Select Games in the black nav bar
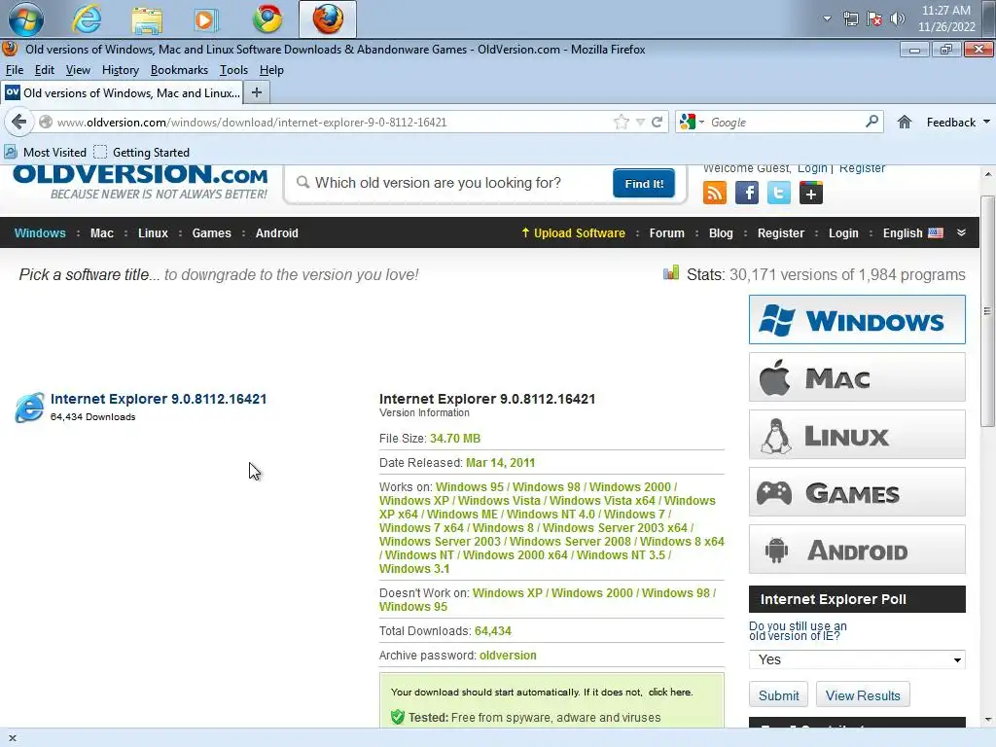 click(x=211, y=233)
